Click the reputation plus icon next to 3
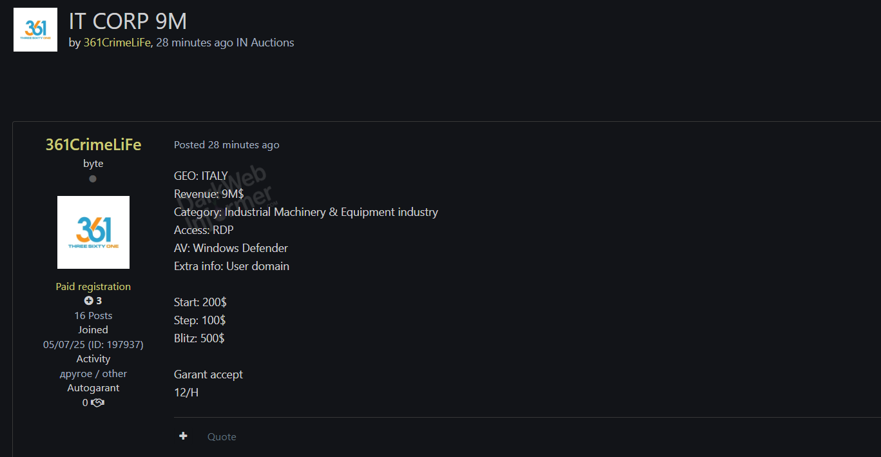The width and height of the screenshot is (881, 457). [88, 301]
